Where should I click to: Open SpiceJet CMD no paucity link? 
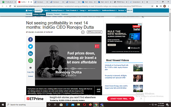pos(116,77)
